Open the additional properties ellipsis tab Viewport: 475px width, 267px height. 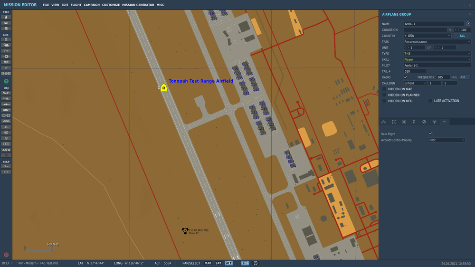(x=445, y=122)
